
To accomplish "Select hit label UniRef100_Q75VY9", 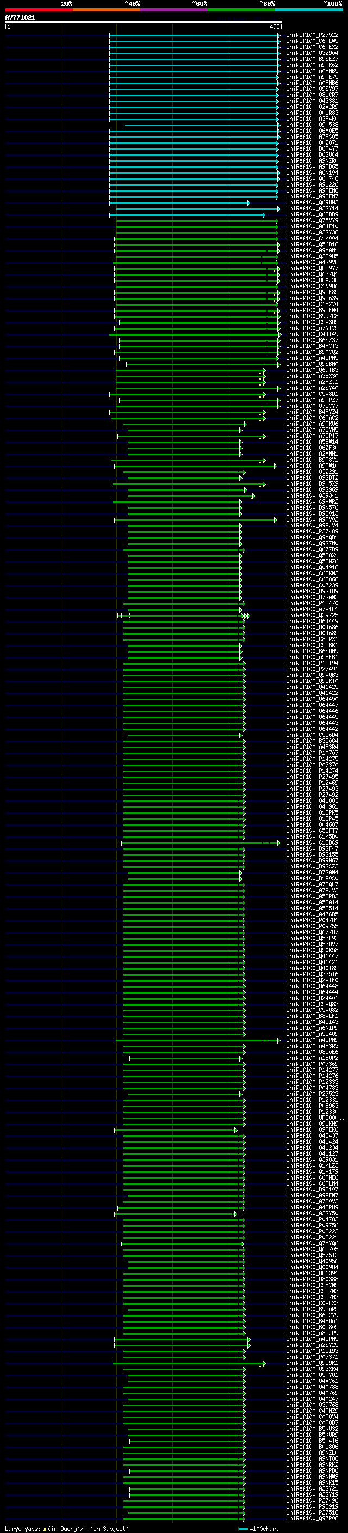I will (312, 220).
